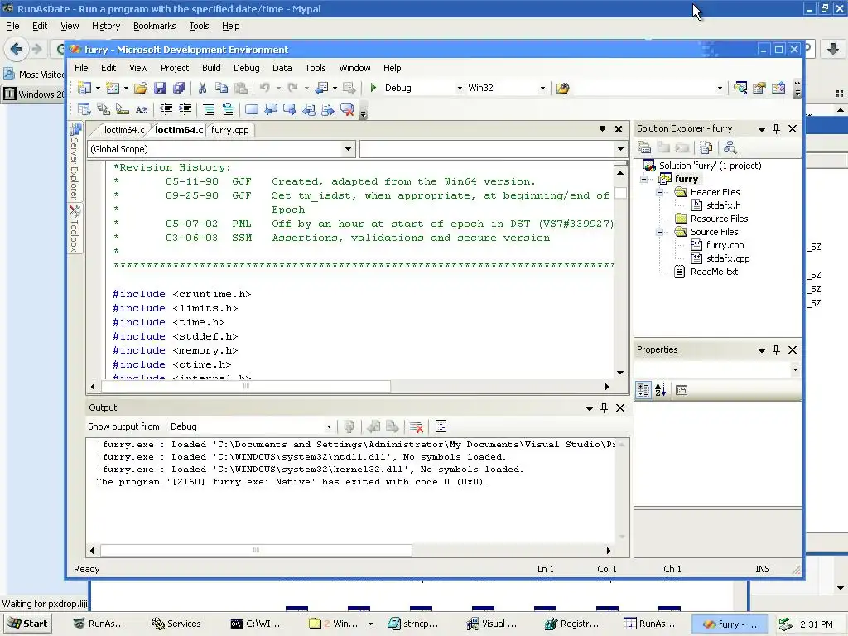
Task: Click the Find in Files binoculars icon
Action: point(562,88)
